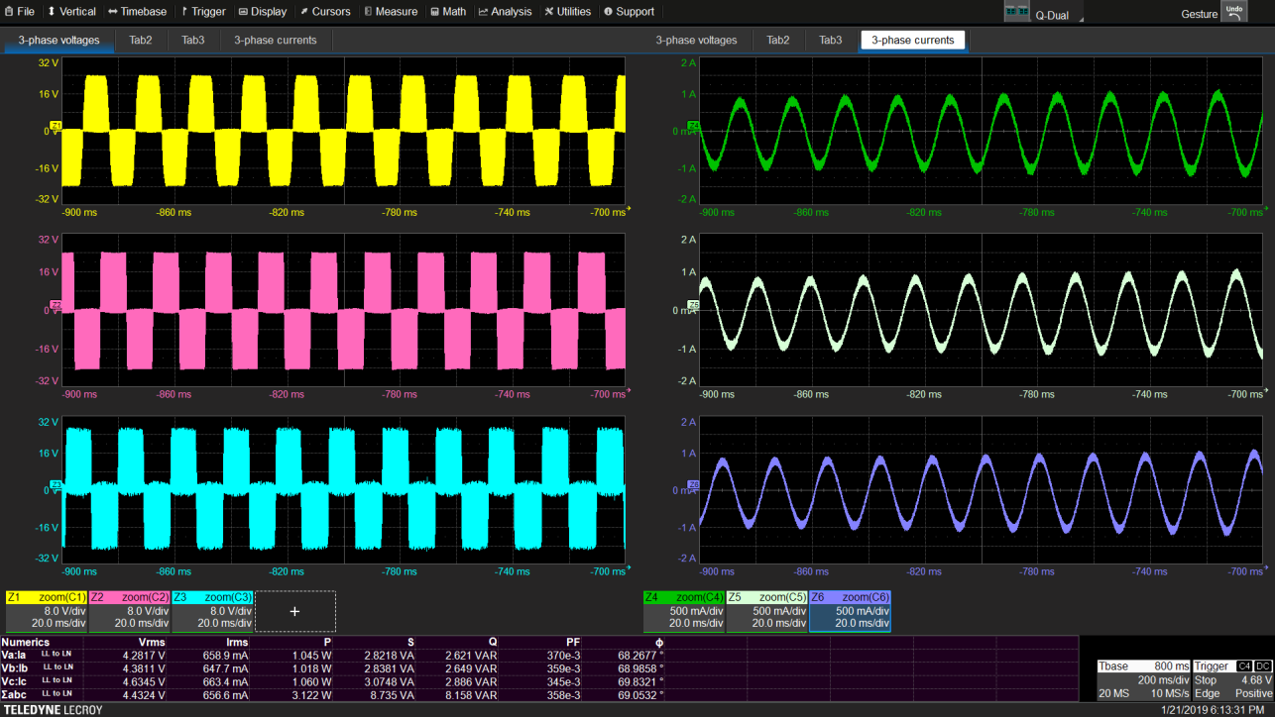Switch to right-side 3-phase voltages tab

tap(696, 41)
